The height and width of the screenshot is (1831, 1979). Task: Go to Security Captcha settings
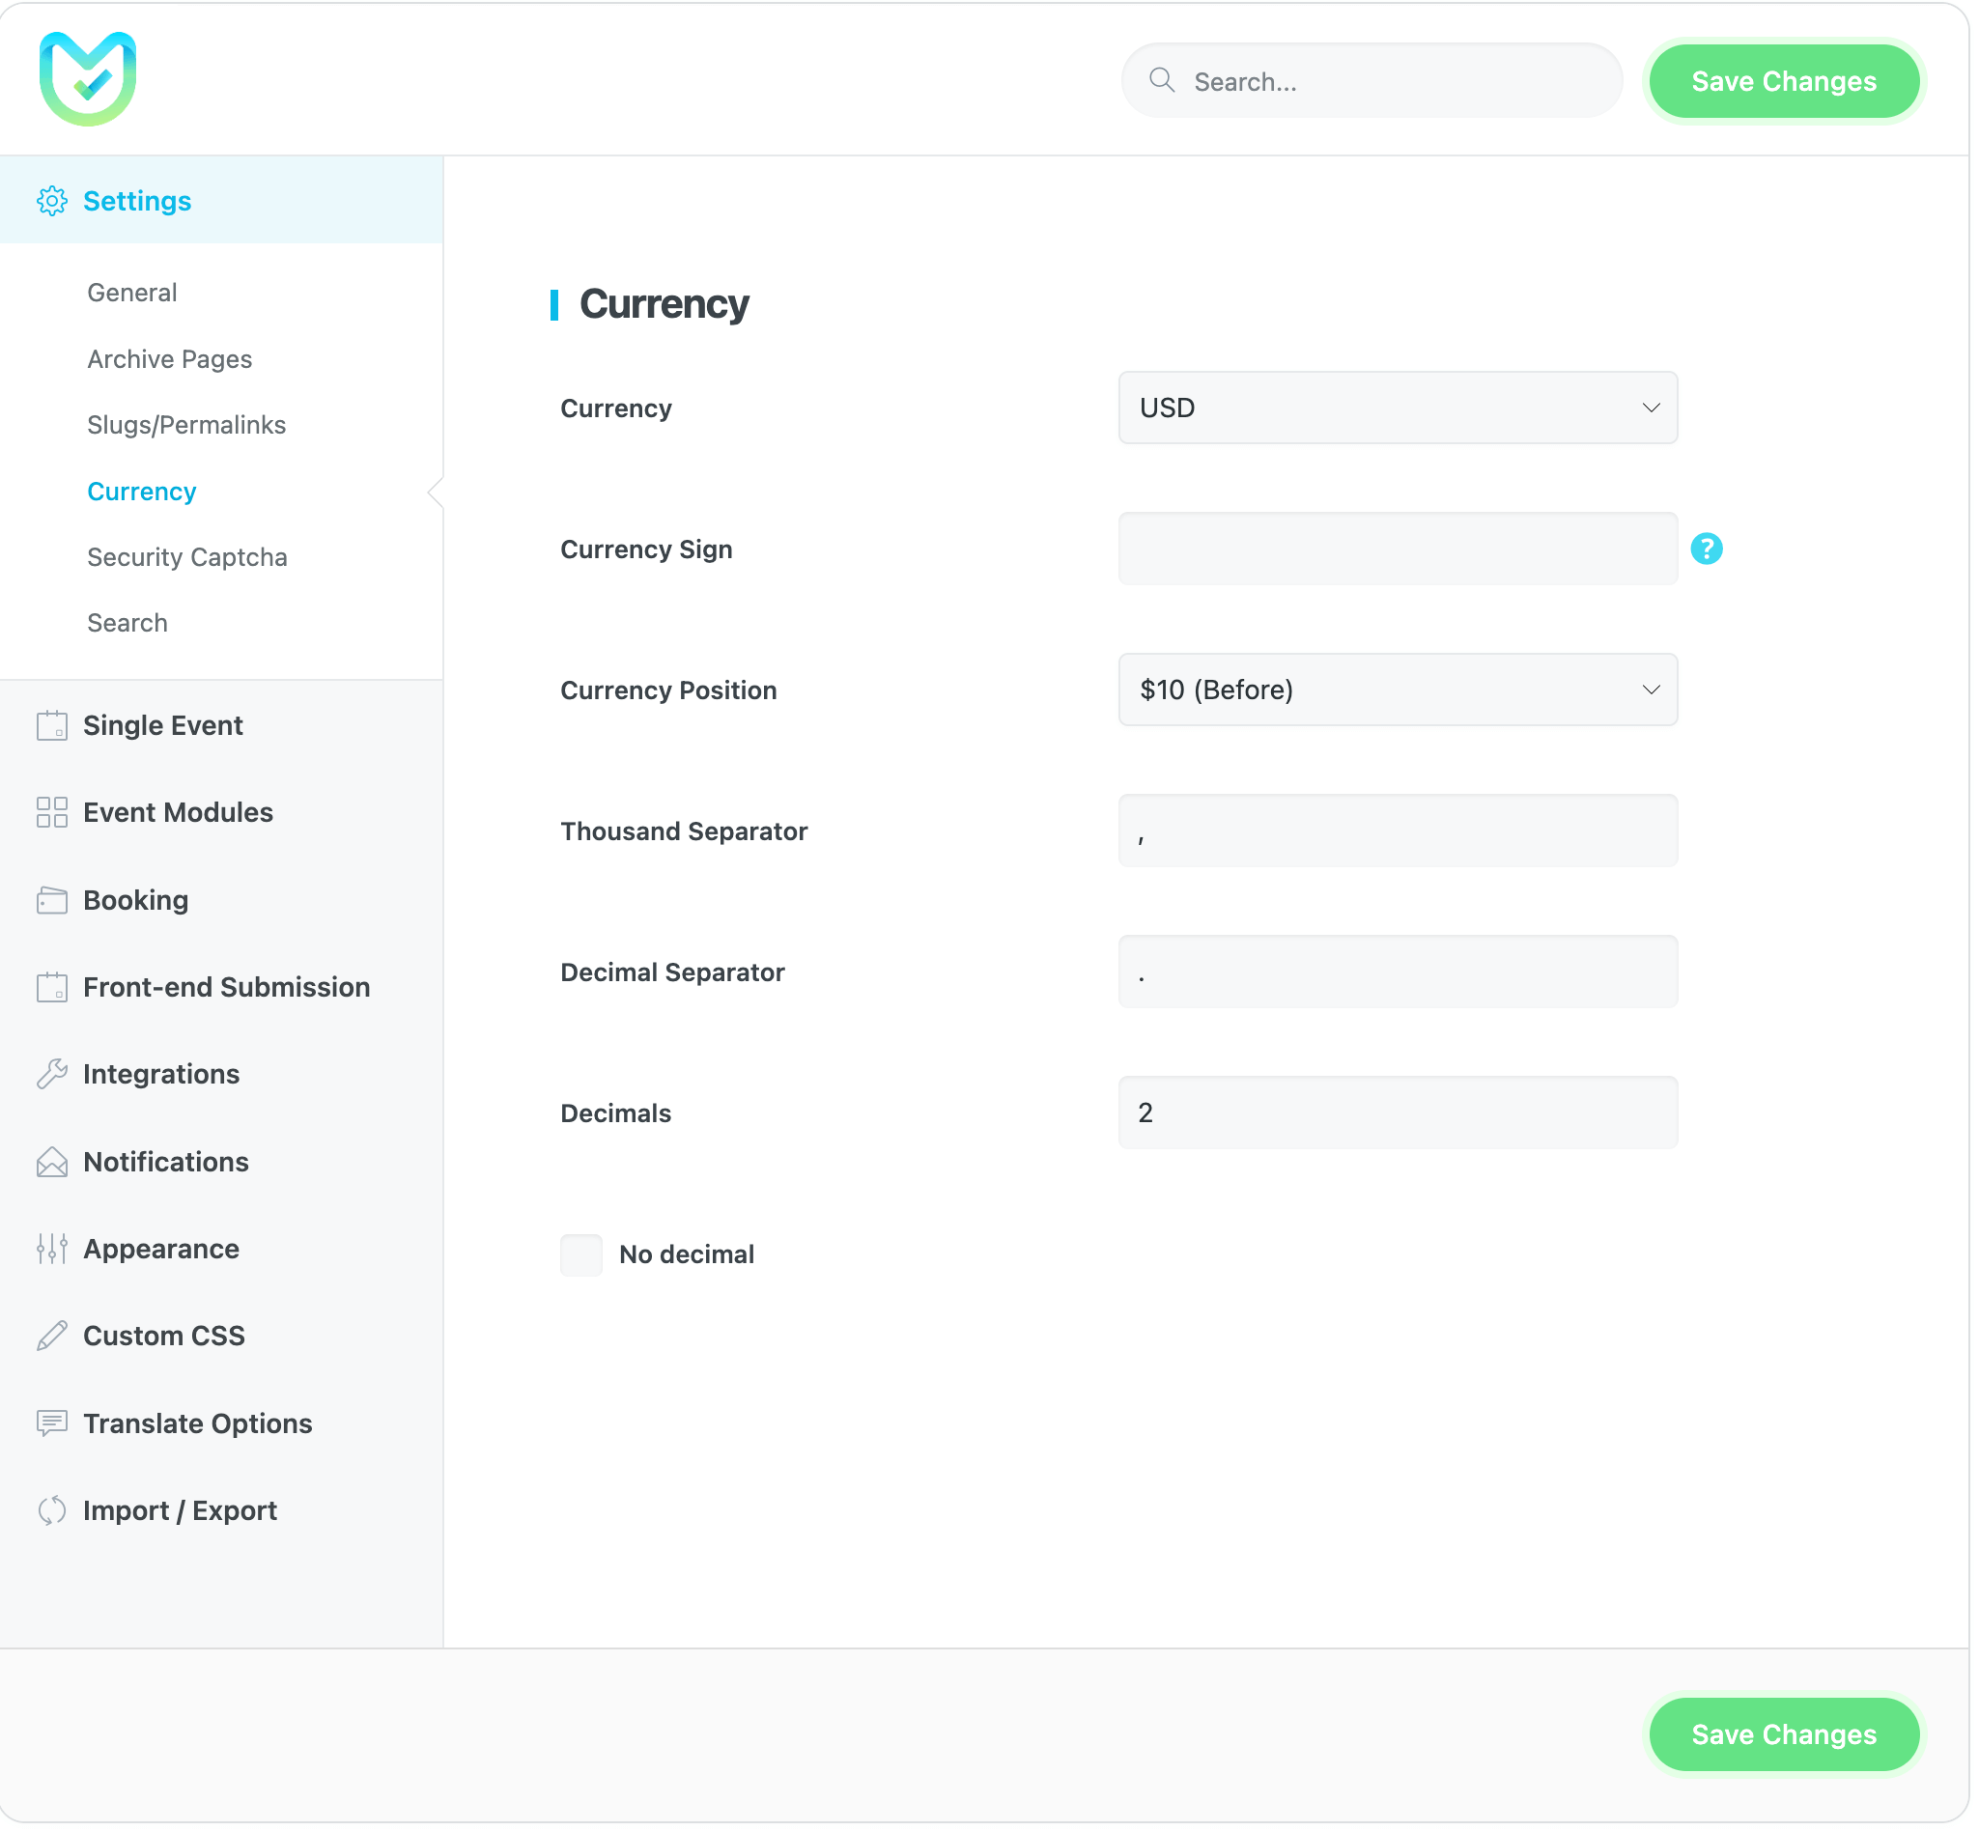click(187, 558)
